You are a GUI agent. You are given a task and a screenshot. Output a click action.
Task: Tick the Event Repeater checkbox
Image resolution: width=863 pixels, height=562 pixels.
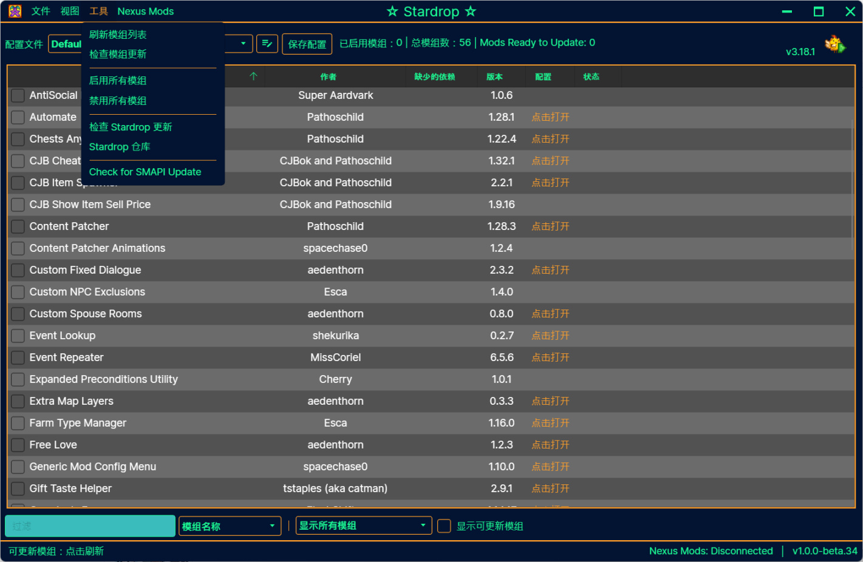point(18,357)
